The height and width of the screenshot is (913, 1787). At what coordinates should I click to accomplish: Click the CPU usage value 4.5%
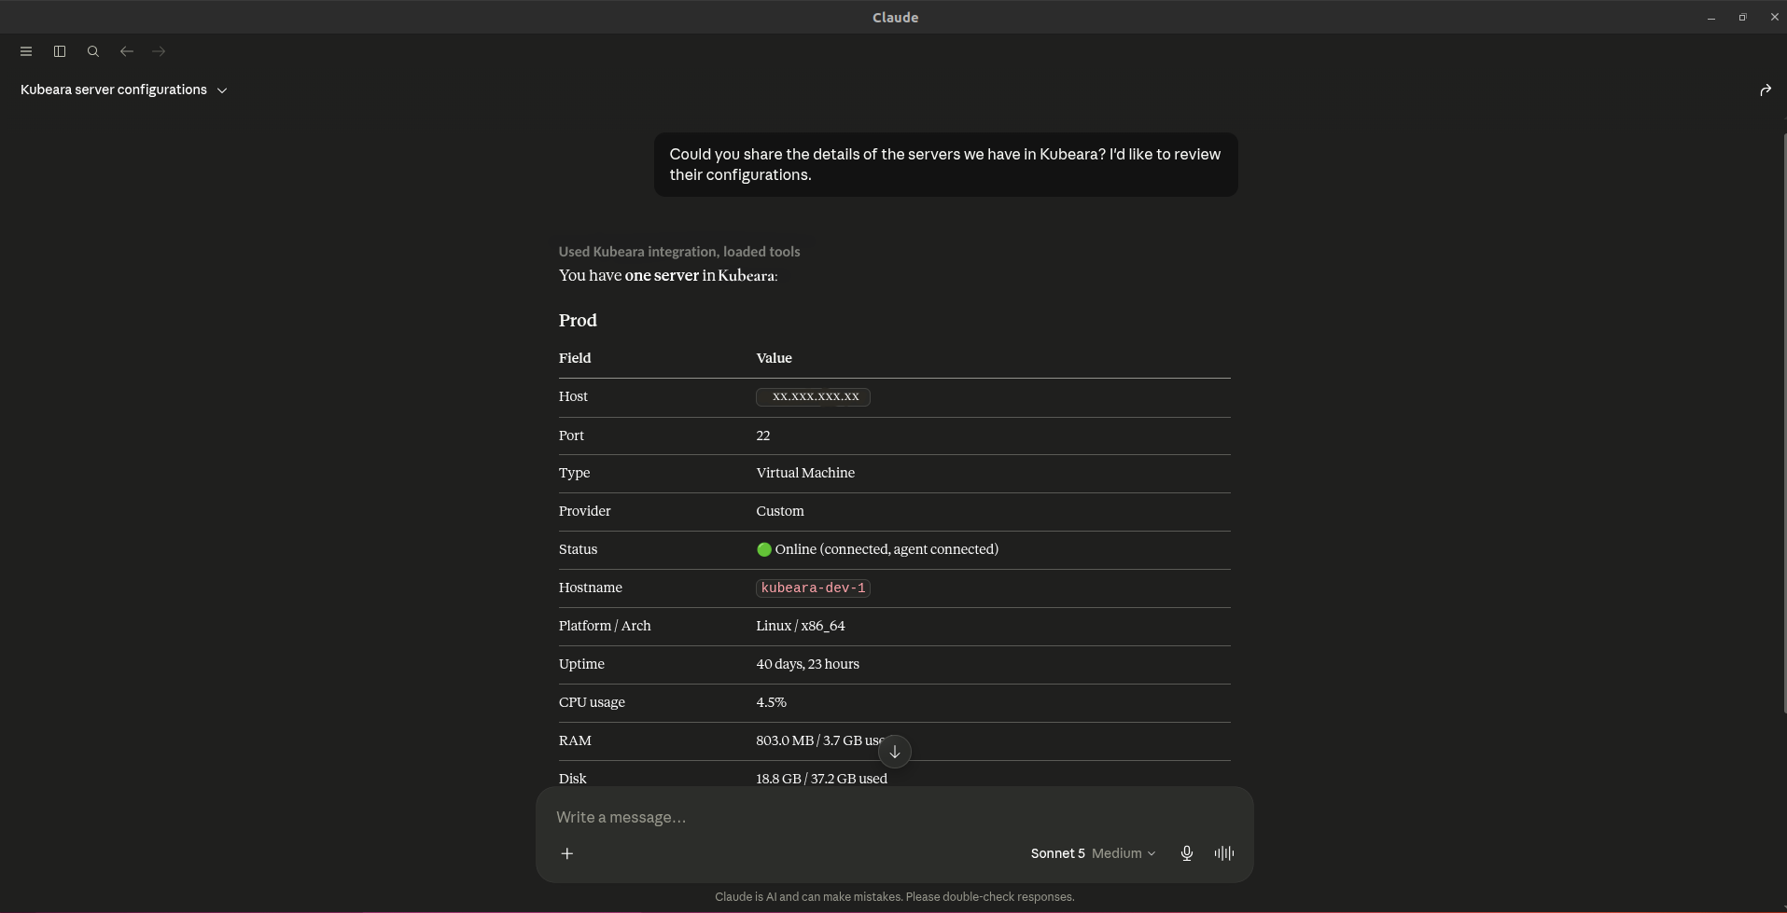(x=772, y=702)
